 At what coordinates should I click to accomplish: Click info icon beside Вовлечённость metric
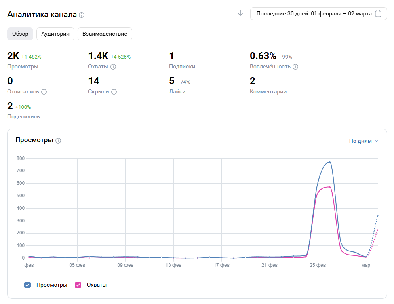pyautogui.click(x=295, y=67)
